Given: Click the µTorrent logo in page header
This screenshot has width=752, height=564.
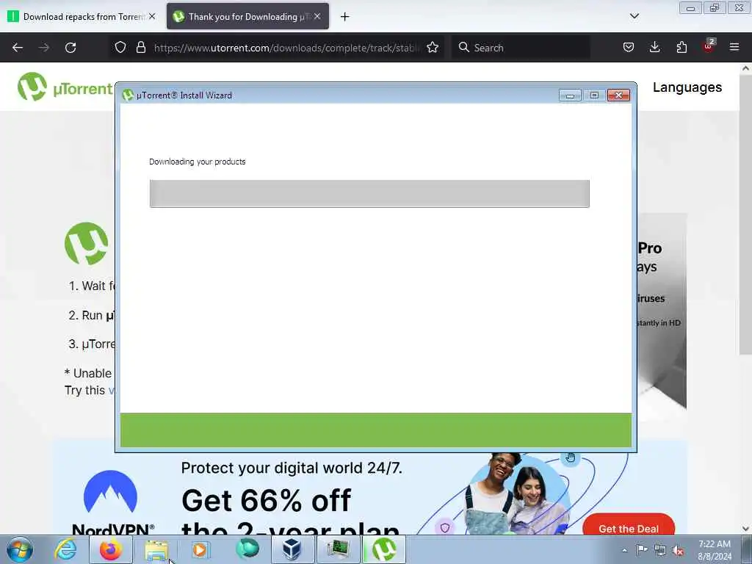Looking at the screenshot, I should (x=65, y=87).
